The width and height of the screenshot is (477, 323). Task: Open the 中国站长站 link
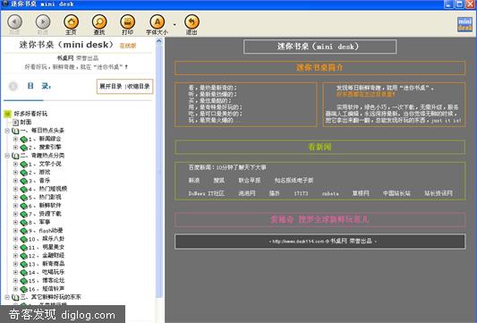click(x=396, y=193)
